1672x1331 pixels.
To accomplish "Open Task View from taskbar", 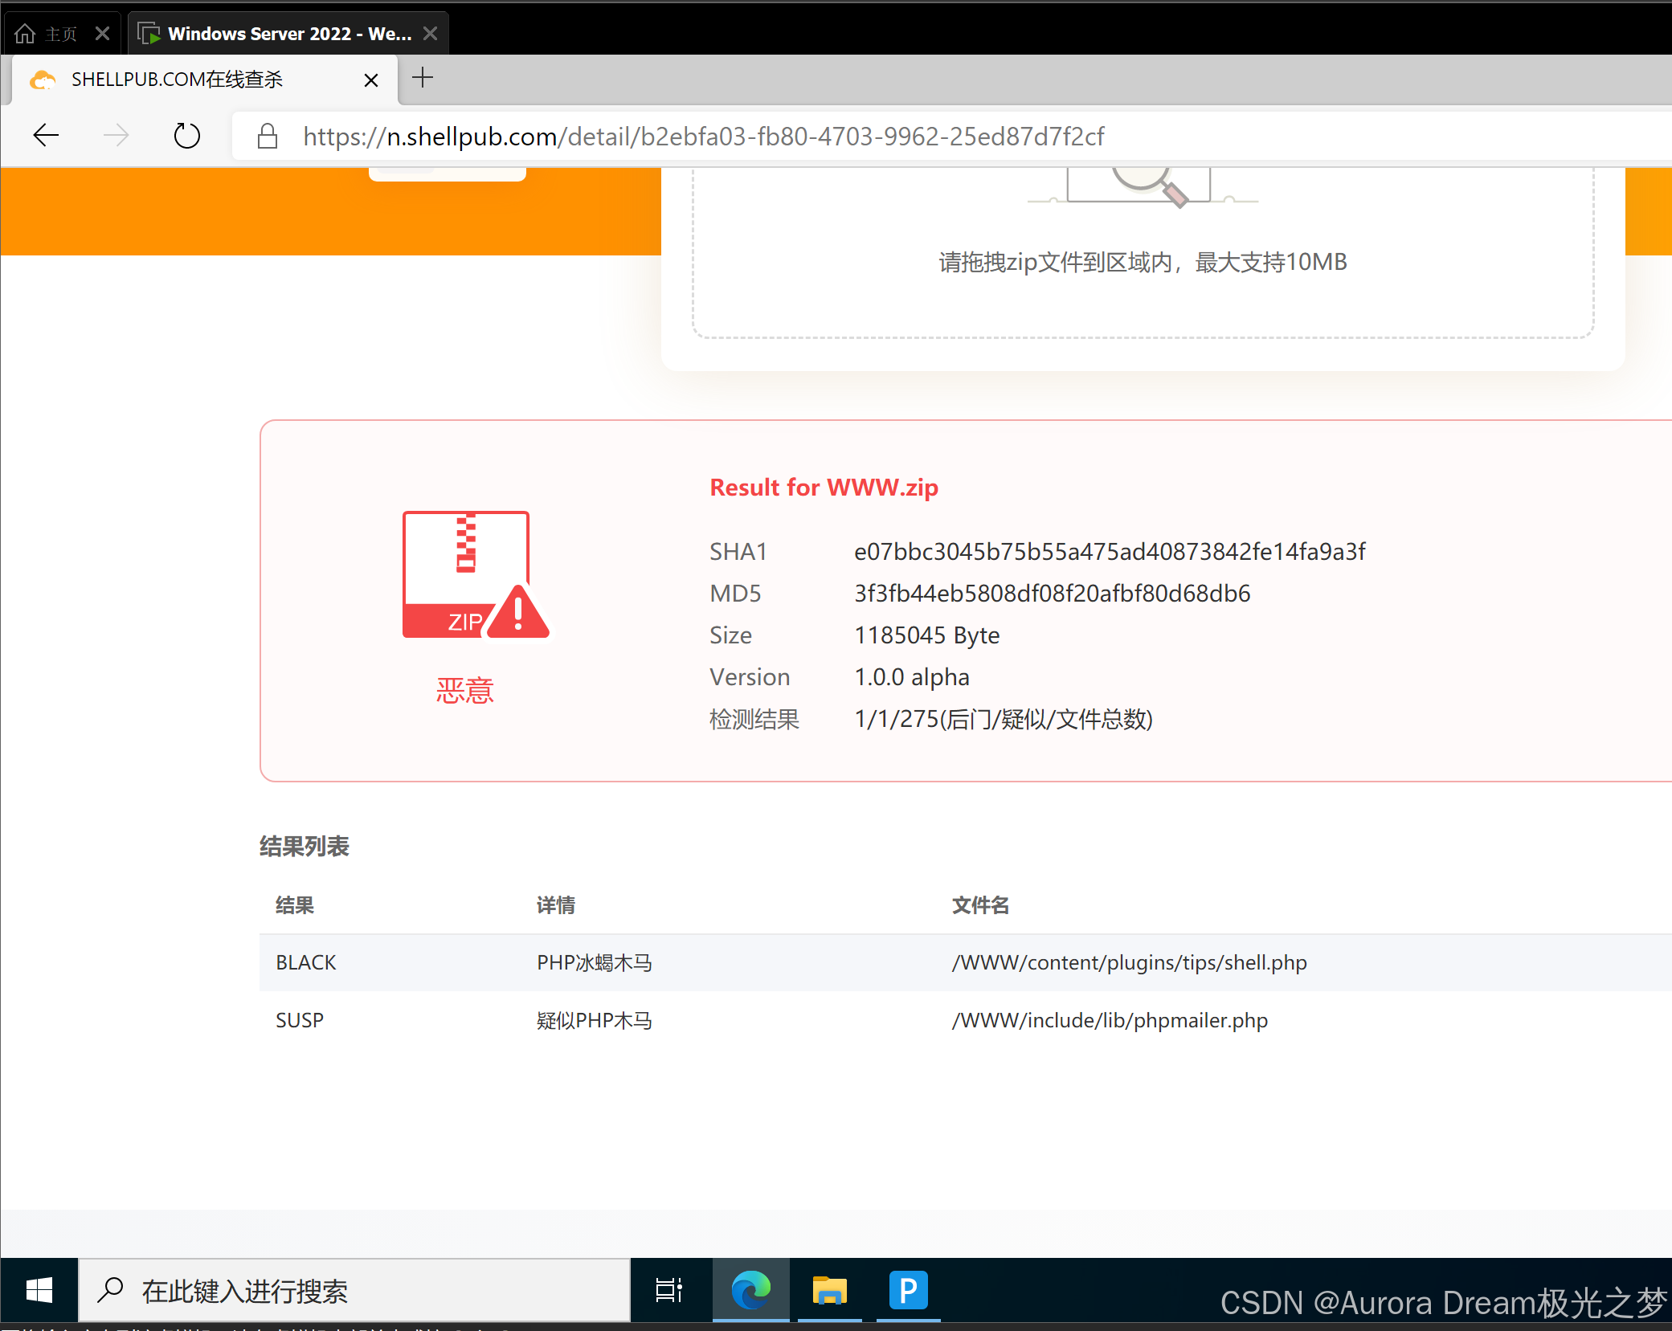I will [669, 1291].
